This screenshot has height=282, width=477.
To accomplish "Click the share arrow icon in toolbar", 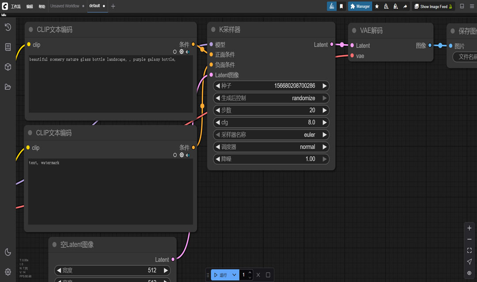I will point(405,7).
